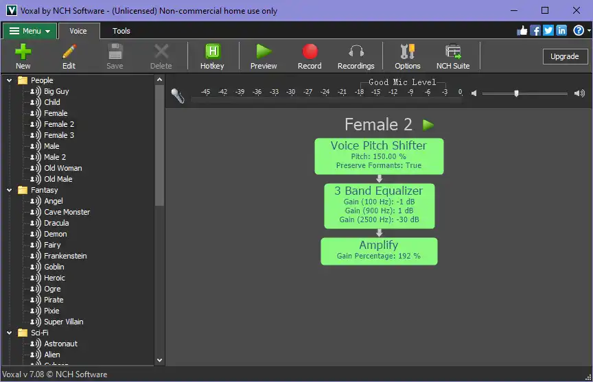The height and width of the screenshot is (382, 593).
Task: Click the thumbs up like icon
Action: [522, 31]
